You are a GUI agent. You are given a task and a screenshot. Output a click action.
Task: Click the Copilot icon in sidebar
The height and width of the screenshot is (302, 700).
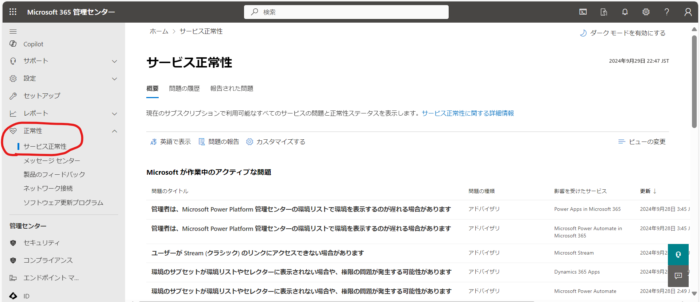pos(13,44)
